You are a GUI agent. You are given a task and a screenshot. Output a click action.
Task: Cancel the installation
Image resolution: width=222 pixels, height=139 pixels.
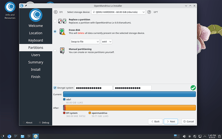[x=189, y=122]
